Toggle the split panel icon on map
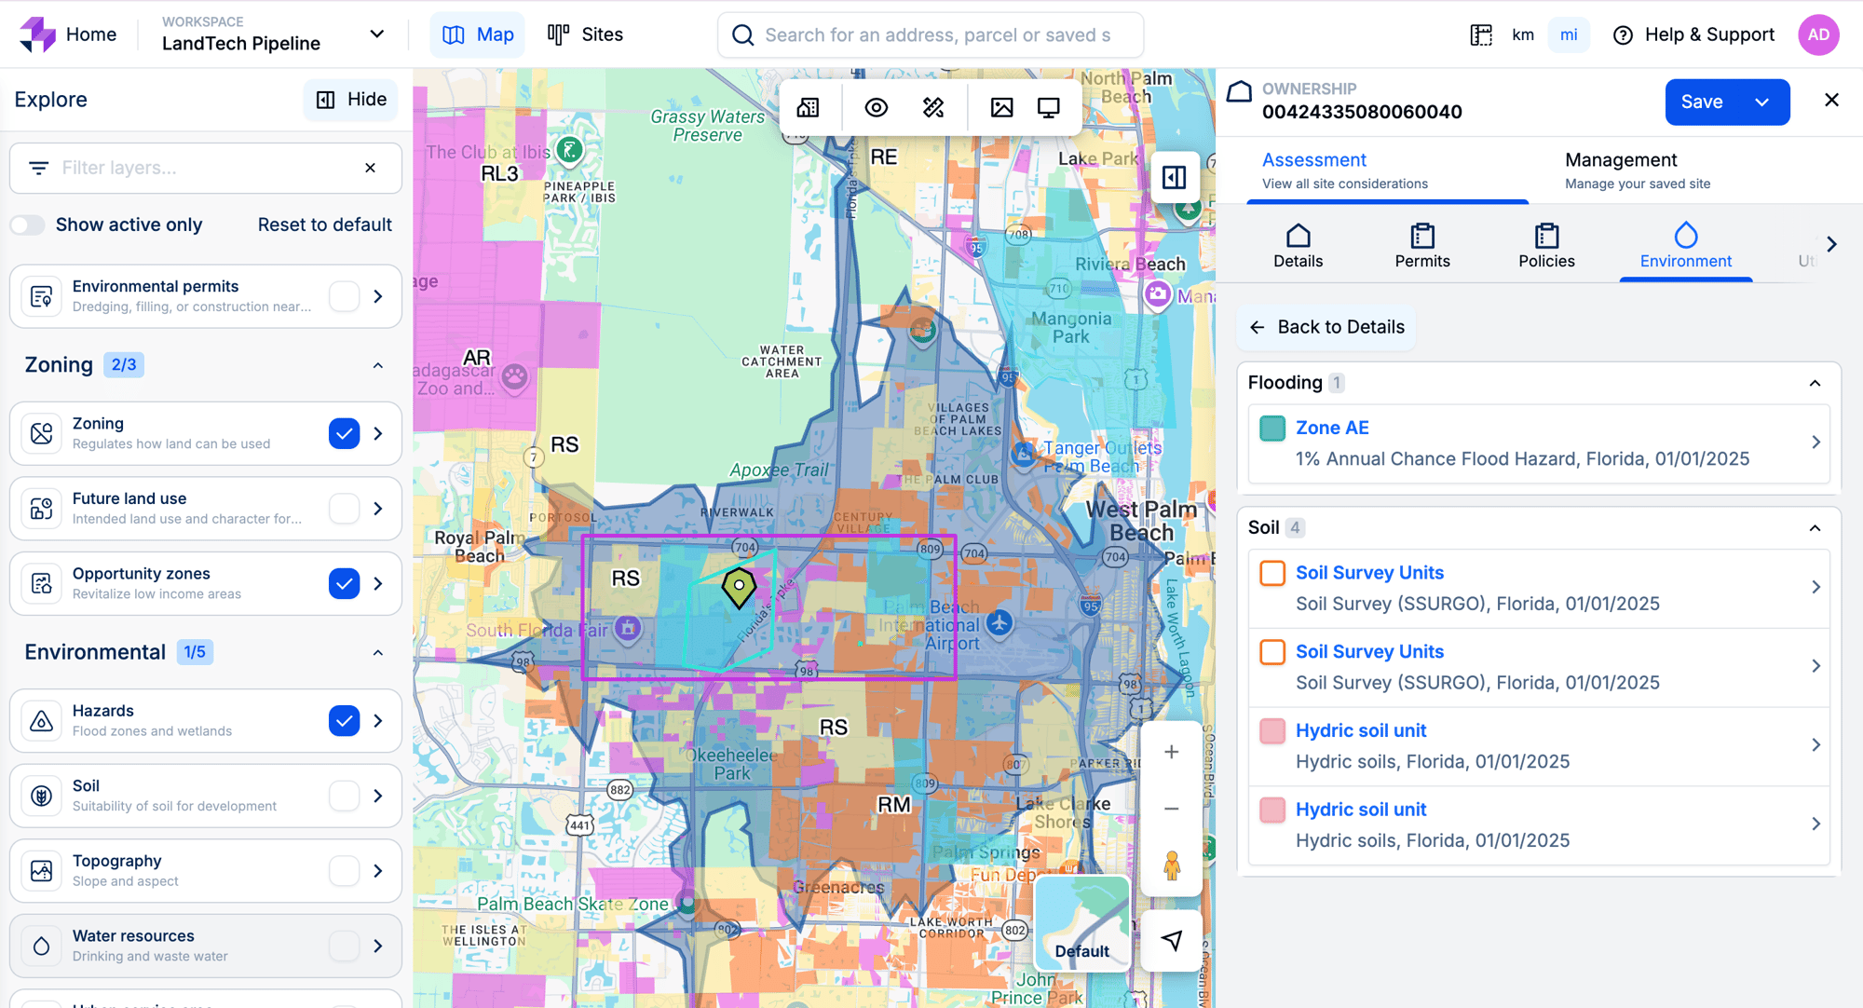Screen dimensions: 1863x1008 coord(1174,177)
